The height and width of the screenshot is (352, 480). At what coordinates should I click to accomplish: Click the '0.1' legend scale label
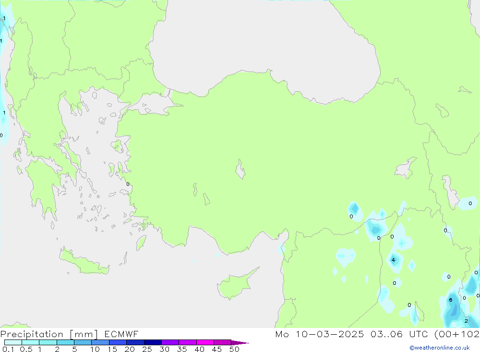coord(8,349)
